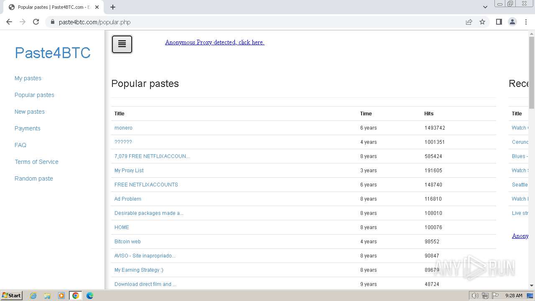Click the Anonymous Proxy detected link
The image size is (535, 301).
[x=215, y=42]
